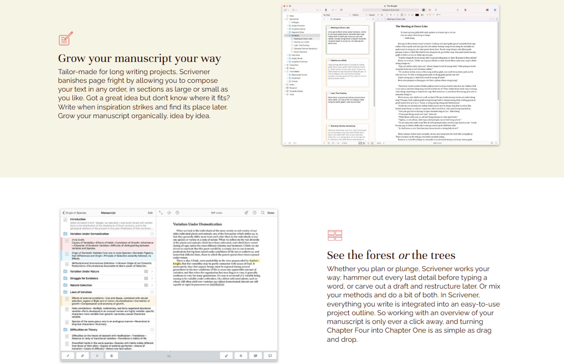564x364 pixels.
Task: Select Laws of Variation row in iPad binder
Action: click(x=108, y=292)
